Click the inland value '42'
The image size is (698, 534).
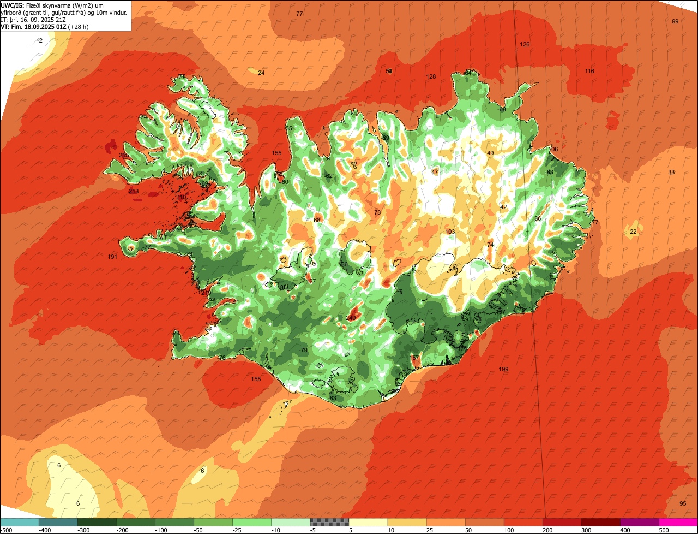click(503, 207)
